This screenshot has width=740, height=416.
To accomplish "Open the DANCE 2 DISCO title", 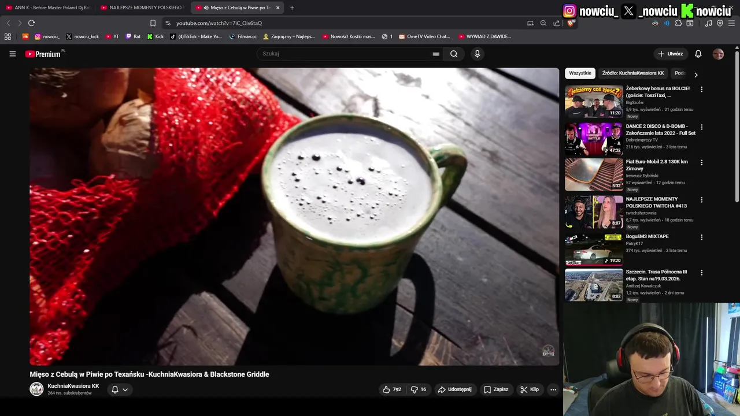I will tap(661, 129).
